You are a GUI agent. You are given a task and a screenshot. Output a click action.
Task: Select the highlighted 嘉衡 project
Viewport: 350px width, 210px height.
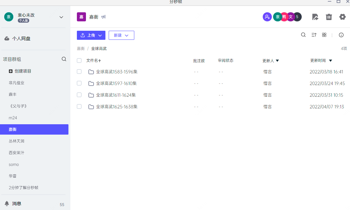click(x=34, y=129)
